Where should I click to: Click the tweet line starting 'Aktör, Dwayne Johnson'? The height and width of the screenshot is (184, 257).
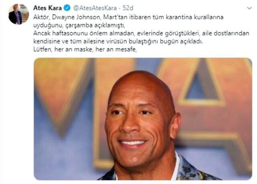(x=128, y=17)
